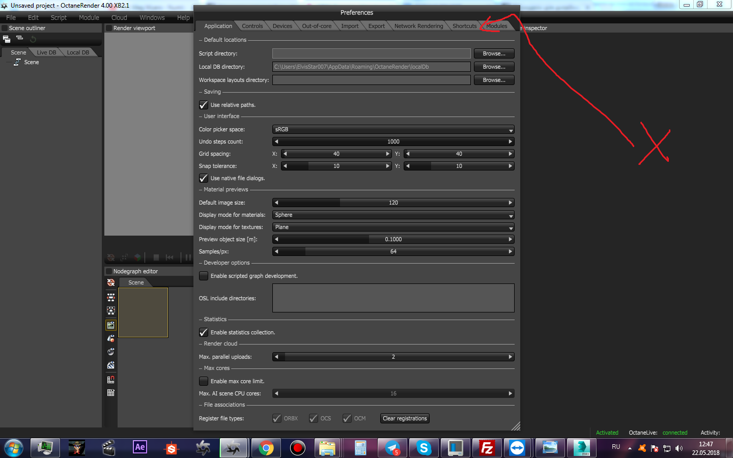Open the Substance Painter icon in the taskbar

172,448
